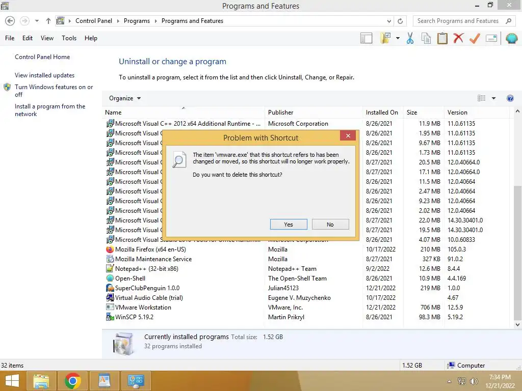Click the Control Panel taskbar button
The image size is (522, 391).
coord(136,381)
